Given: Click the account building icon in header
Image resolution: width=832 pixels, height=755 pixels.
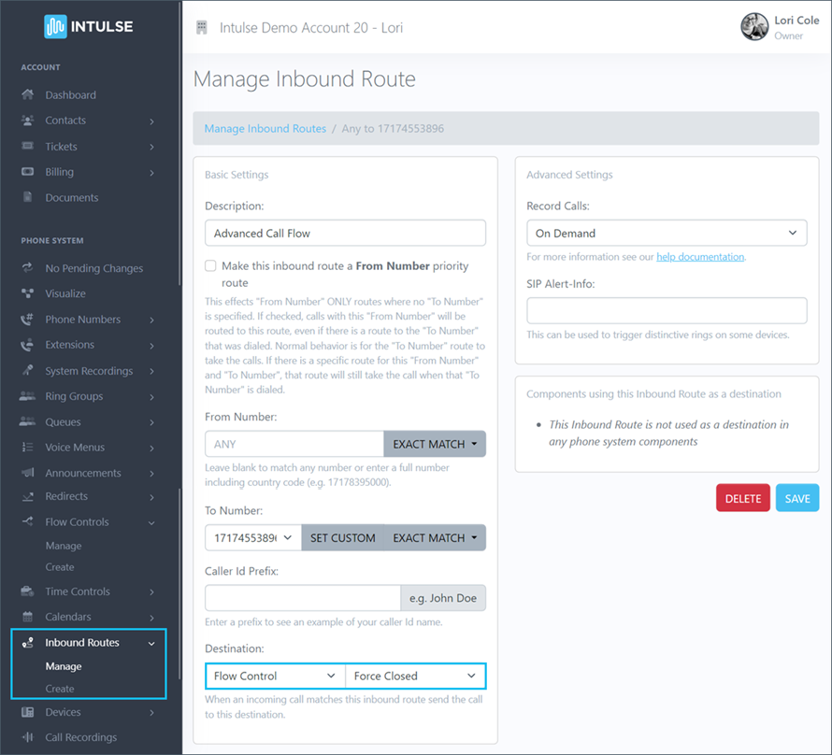Looking at the screenshot, I should 202,28.
